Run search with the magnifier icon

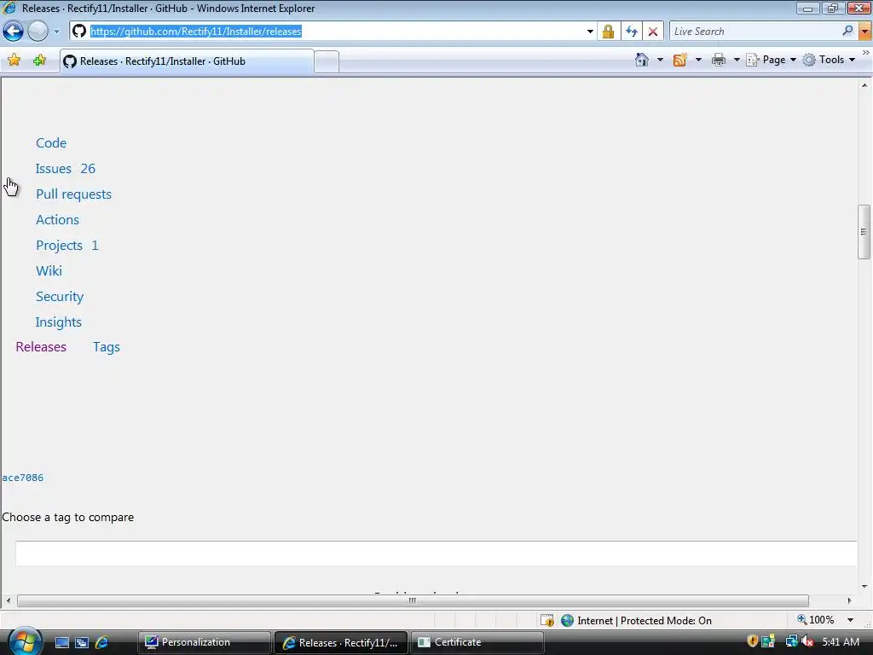[x=847, y=31]
